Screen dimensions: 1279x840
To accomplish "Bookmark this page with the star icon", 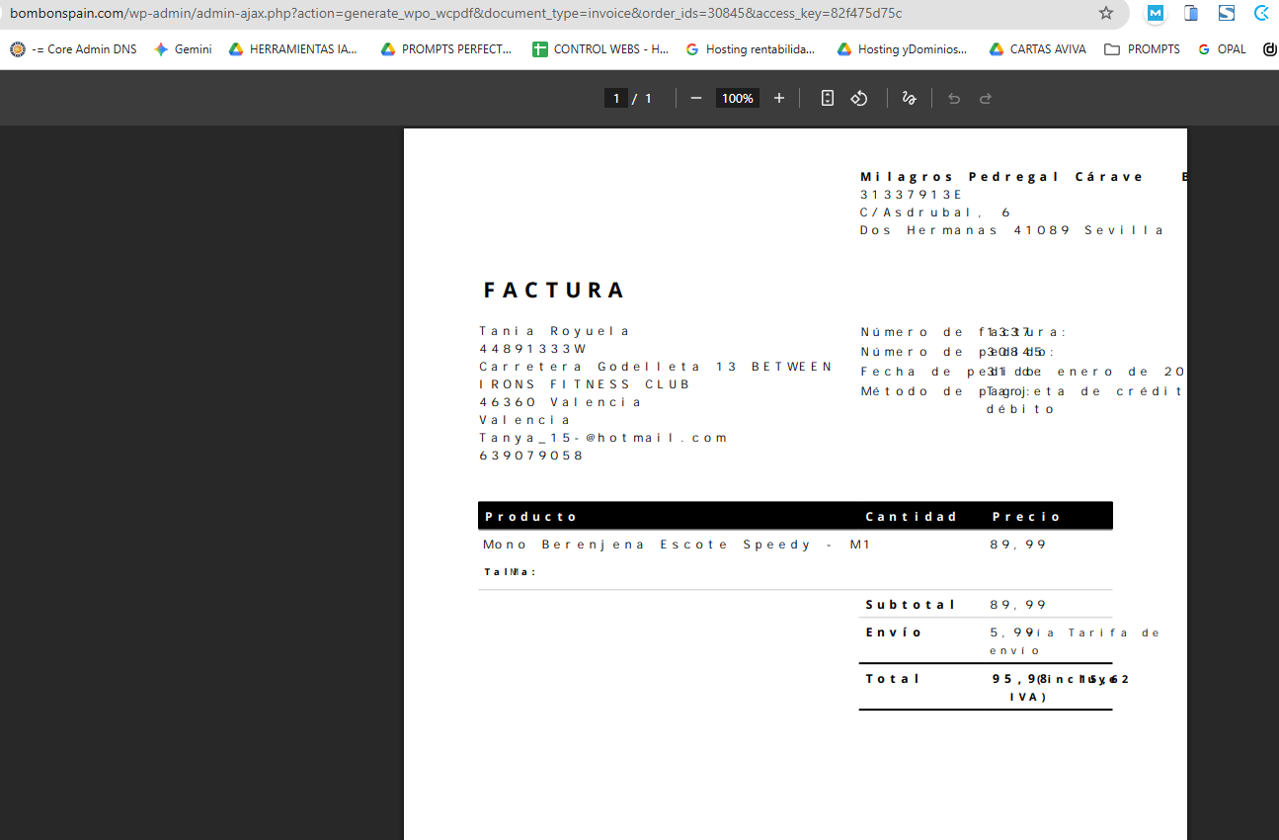I will [1106, 13].
